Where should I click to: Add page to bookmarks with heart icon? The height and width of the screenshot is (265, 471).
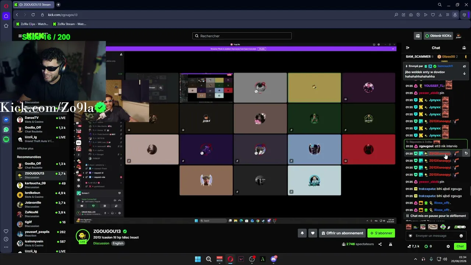[x=433, y=15]
